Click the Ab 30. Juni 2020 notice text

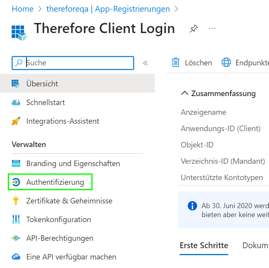pos(235,210)
